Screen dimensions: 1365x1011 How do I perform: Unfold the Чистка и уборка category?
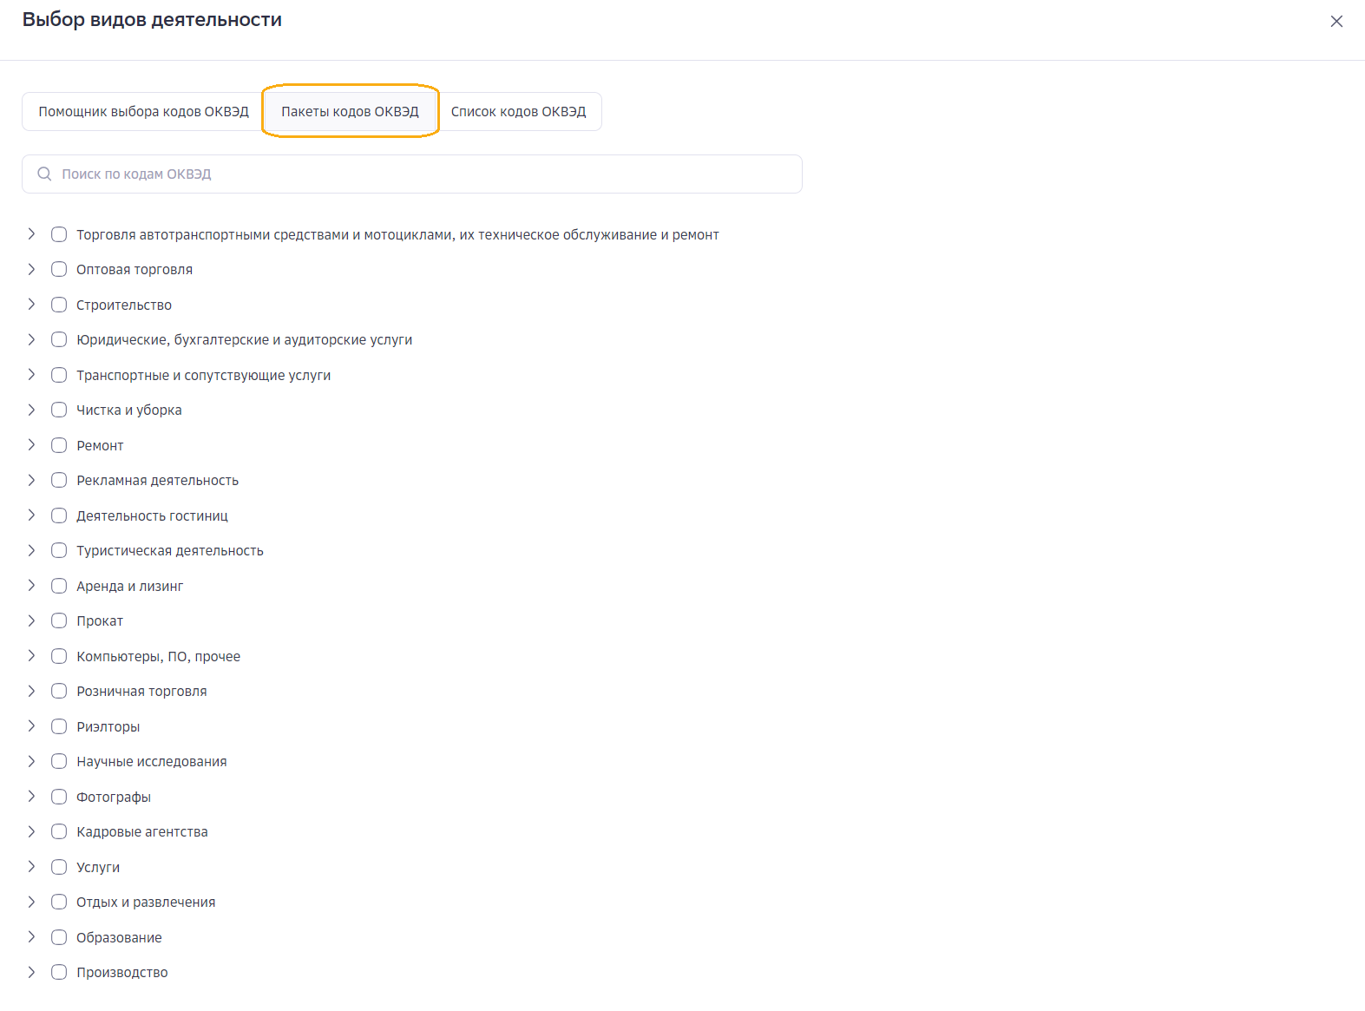coord(31,410)
